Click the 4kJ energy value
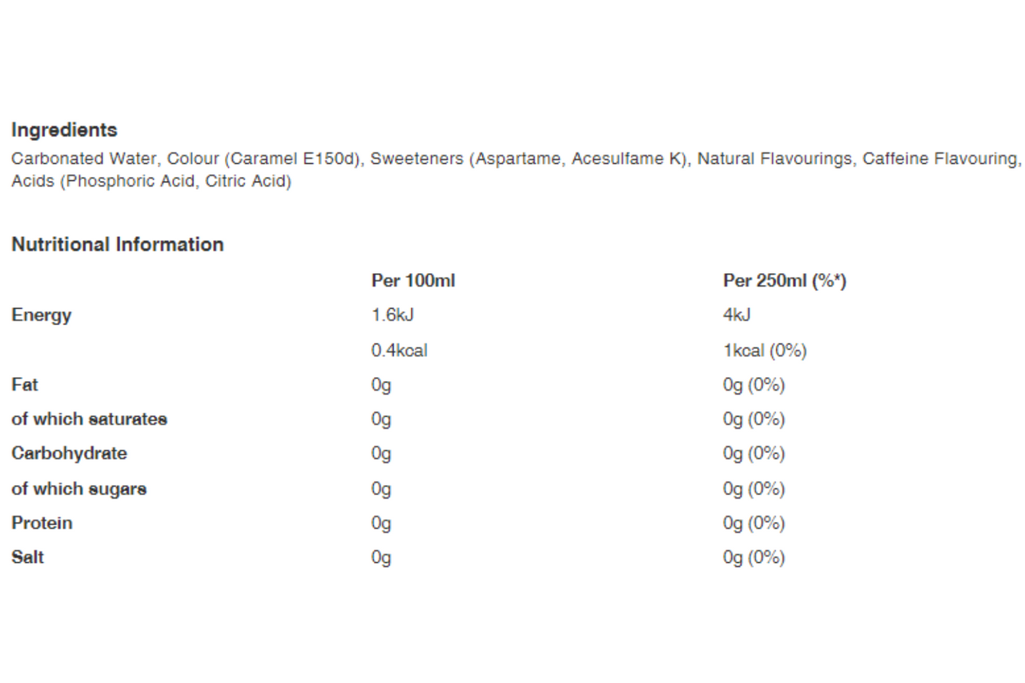1025x683 pixels. [x=737, y=315]
